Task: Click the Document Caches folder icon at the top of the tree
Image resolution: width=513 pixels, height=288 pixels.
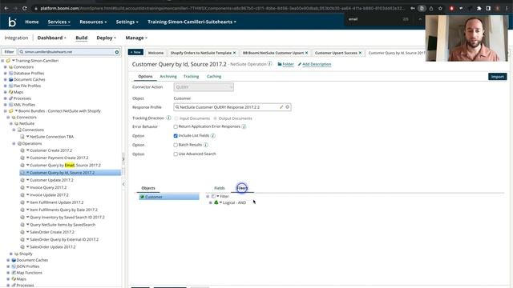Action: click(10, 80)
